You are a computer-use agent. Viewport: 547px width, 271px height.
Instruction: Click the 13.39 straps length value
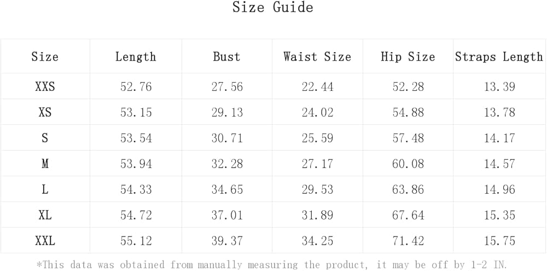499,87
